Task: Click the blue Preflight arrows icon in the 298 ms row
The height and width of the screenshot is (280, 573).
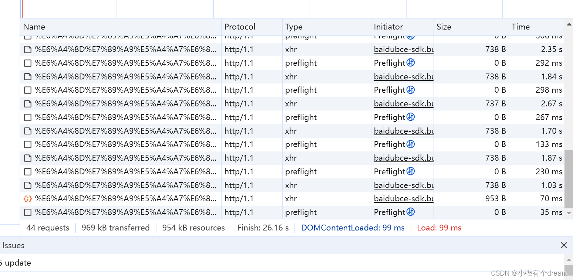Action: (411, 90)
